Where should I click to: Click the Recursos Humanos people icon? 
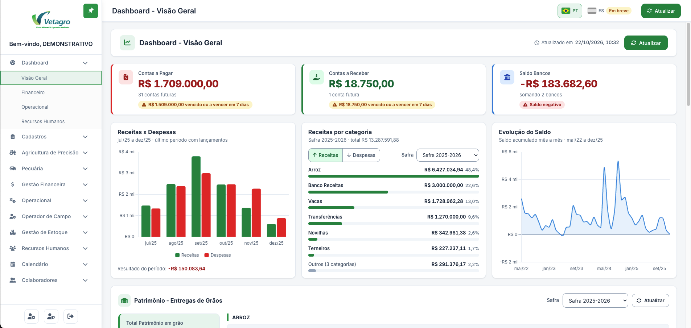pos(13,248)
